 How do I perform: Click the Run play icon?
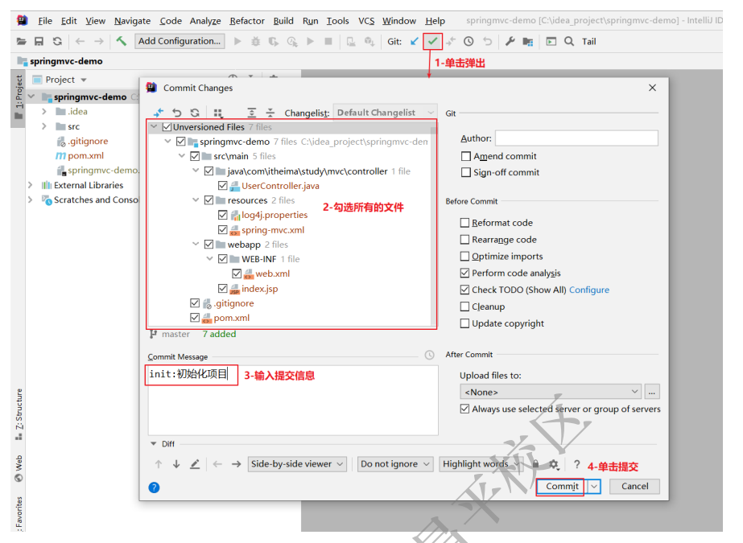point(237,42)
